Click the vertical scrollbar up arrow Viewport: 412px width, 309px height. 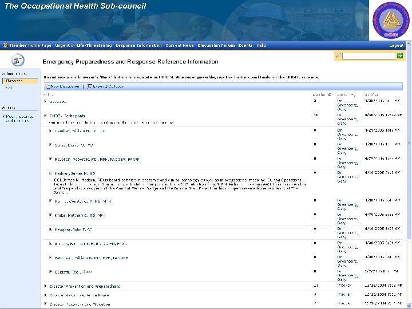pyautogui.click(x=409, y=44)
